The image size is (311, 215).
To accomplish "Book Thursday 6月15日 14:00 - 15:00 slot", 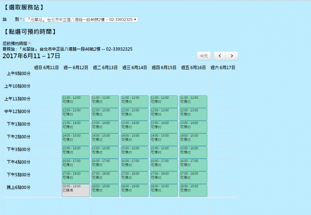I will pyautogui.click(x=164, y=140).
